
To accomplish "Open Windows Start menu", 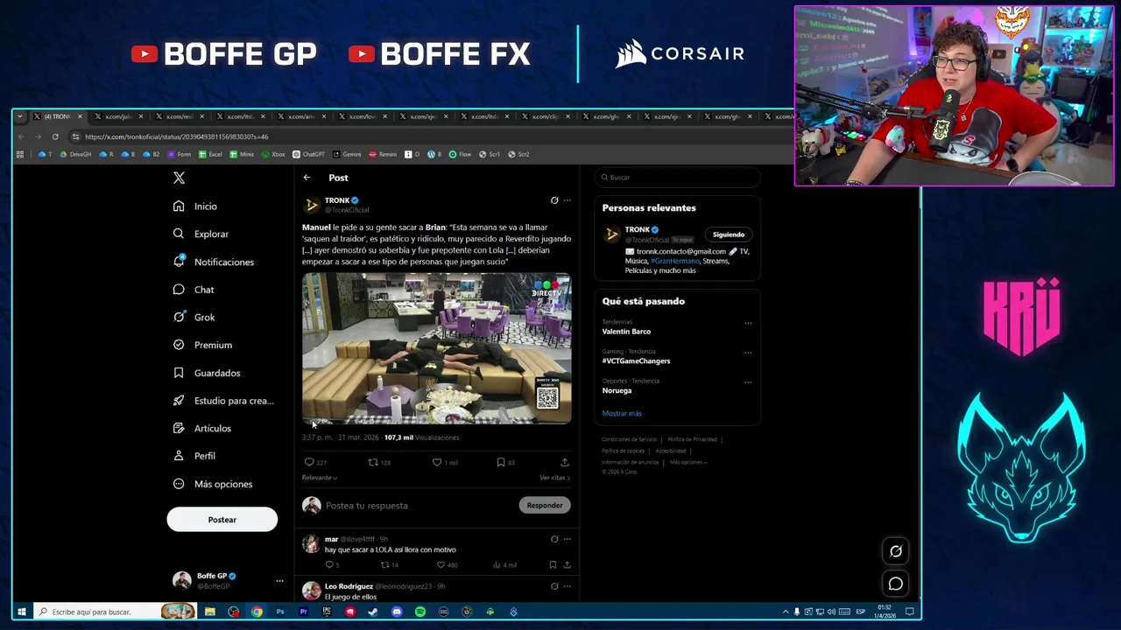I will [21, 612].
